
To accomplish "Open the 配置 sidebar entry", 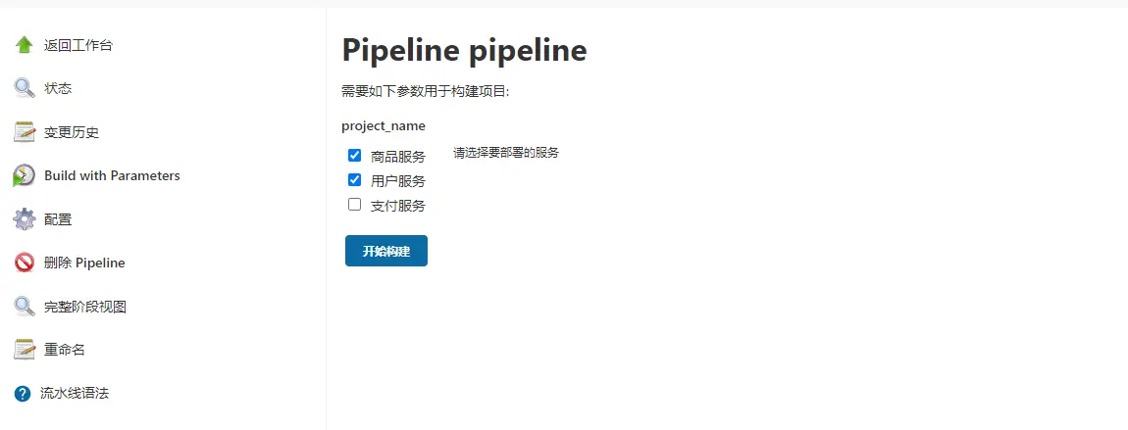I will pyautogui.click(x=58, y=219).
